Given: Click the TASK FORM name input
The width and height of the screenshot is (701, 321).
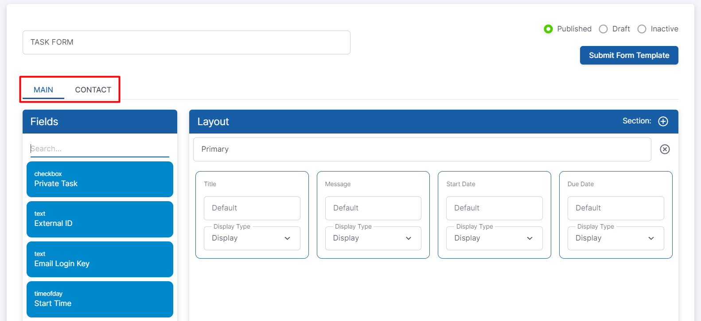Looking at the screenshot, I should click(x=186, y=42).
